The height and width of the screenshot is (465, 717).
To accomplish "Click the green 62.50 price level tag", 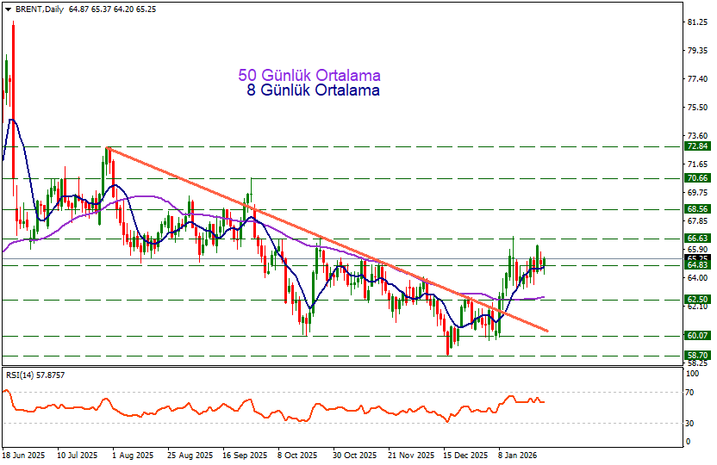I will pos(696,300).
